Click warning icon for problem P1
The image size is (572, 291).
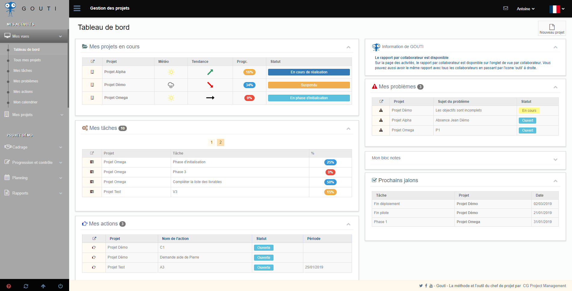[381, 130]
